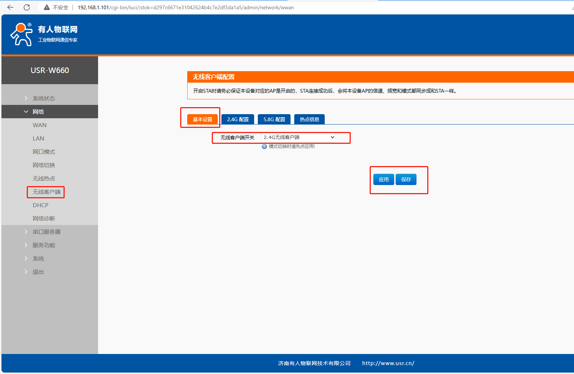Image resolution: width=574 pixels, height=374 pixels.
Task: Expand the 串口服务器 menu section
Action: (46, 232)
